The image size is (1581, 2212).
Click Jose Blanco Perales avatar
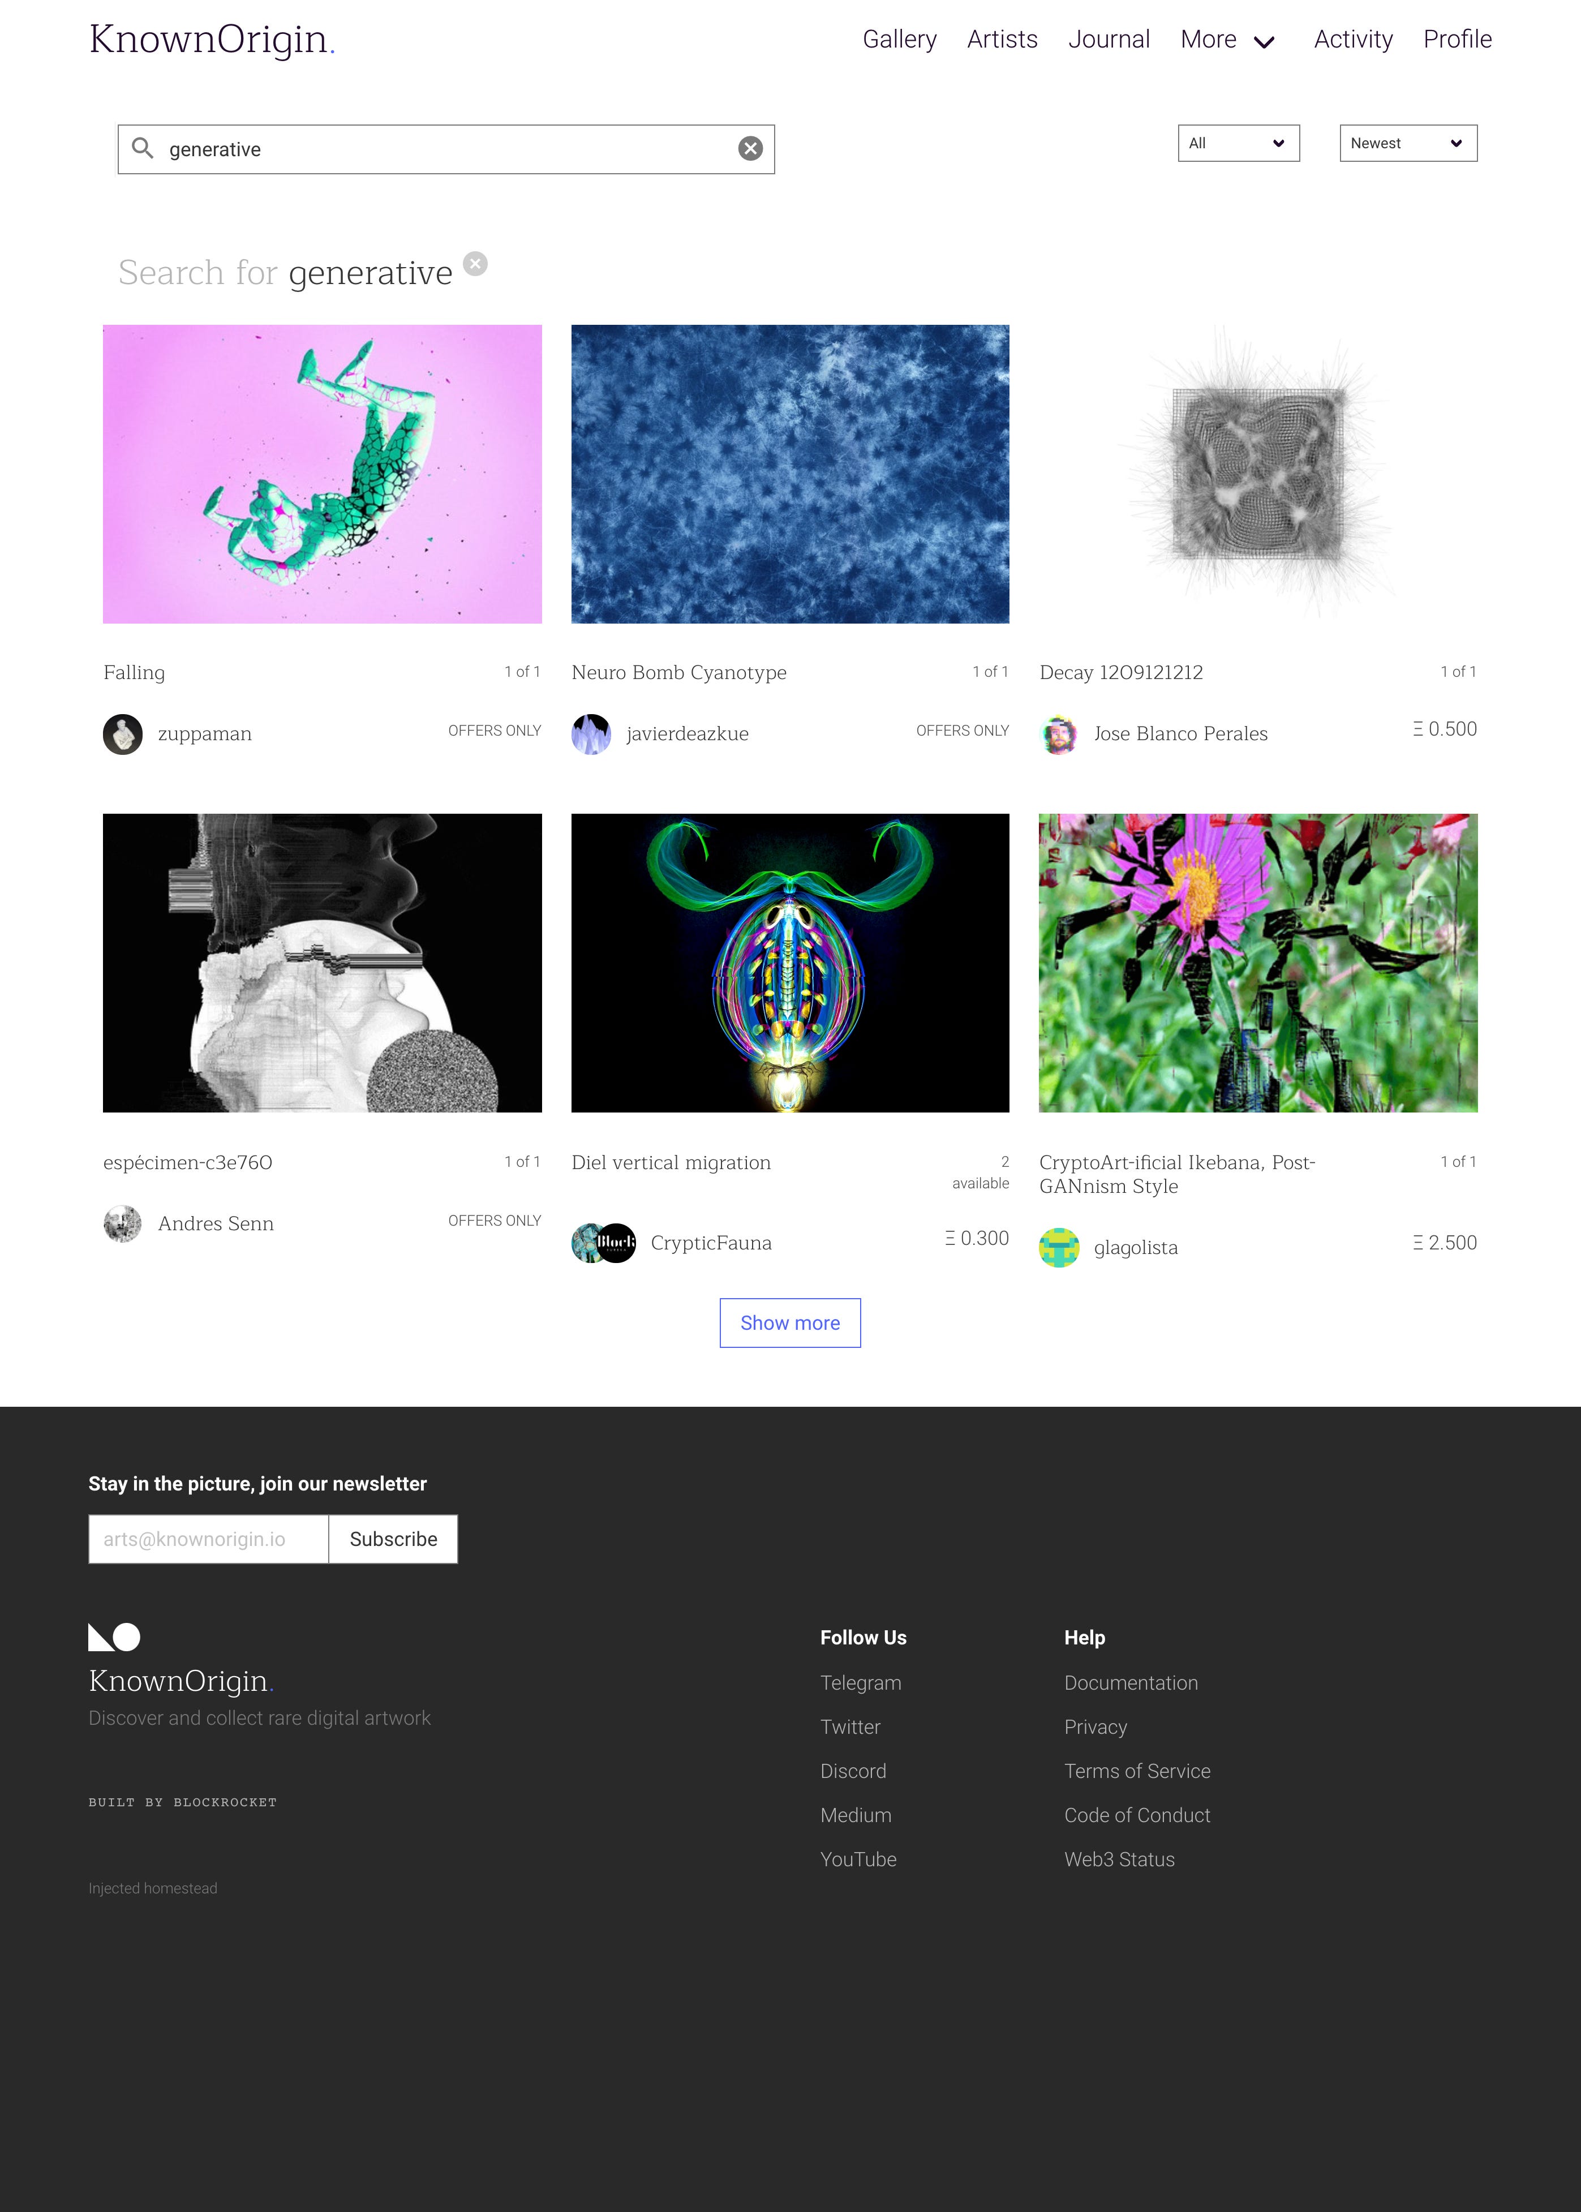point(1059,734)
